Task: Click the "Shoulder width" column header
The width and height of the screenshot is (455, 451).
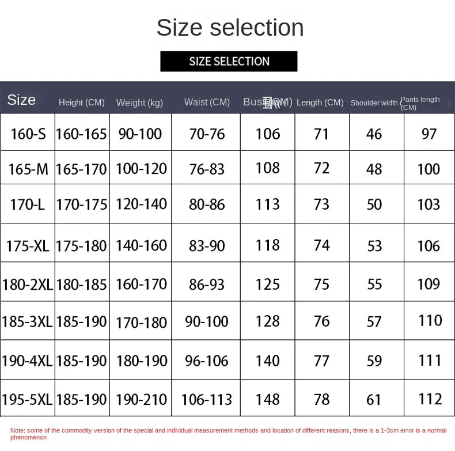Action: (x=374, y=103)
